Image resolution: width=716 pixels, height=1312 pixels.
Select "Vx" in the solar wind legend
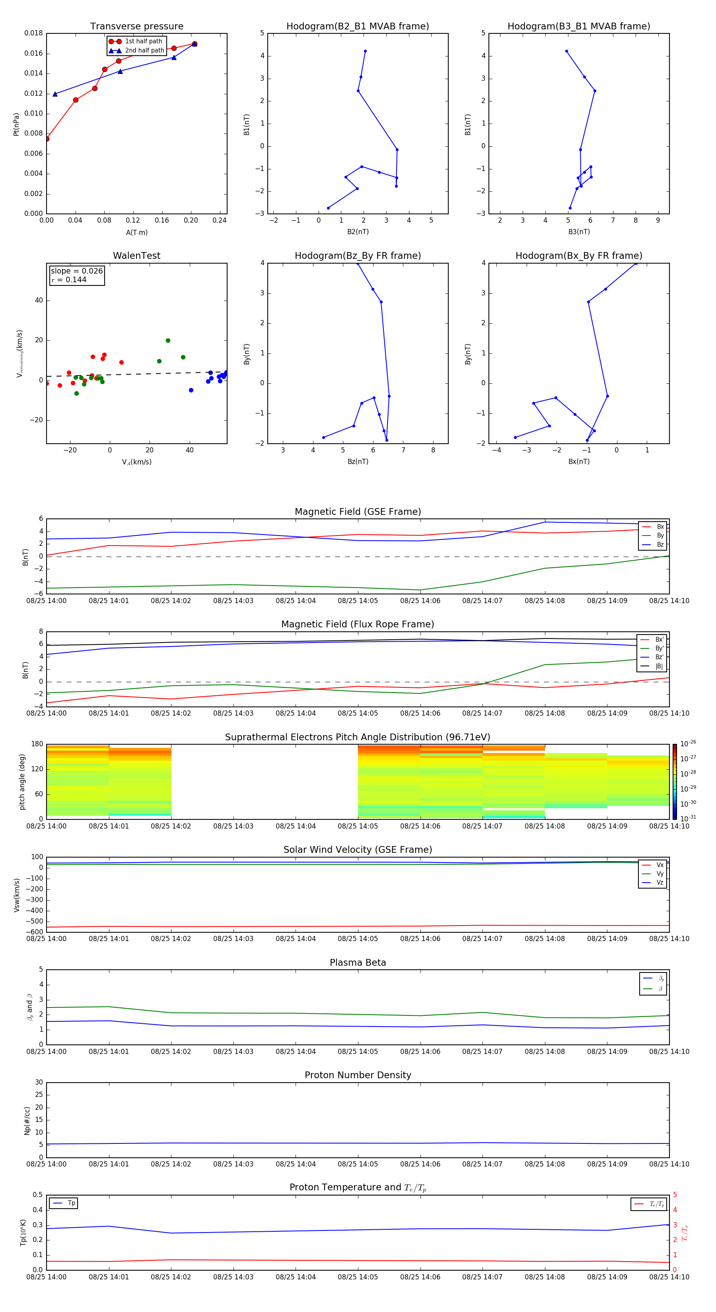(x=653, y=865)
